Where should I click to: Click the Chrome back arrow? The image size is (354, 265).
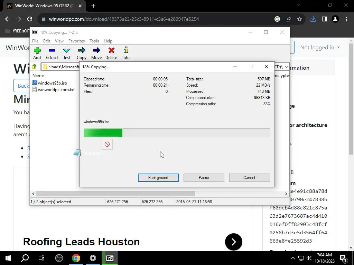tap(8, 19)
